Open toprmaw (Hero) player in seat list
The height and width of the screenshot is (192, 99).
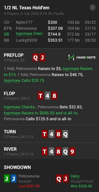(x=29, y=34)
